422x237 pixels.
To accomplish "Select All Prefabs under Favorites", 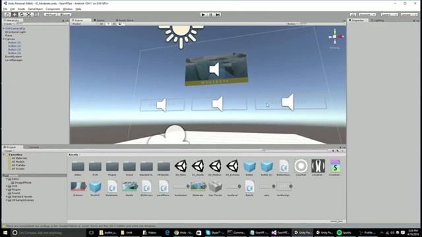I will coord(18,165).
